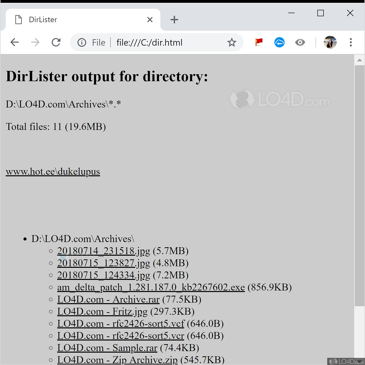Open the www.hot.ee\dukelupus link
The width and height of the screenshot is (365, 365).
coord(53,171)
